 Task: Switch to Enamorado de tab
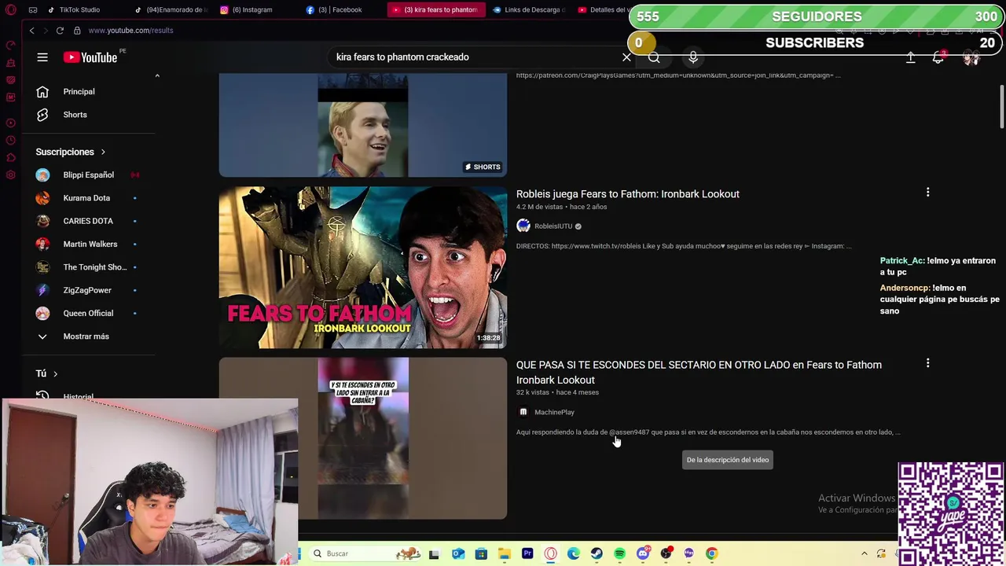(171, 10)
